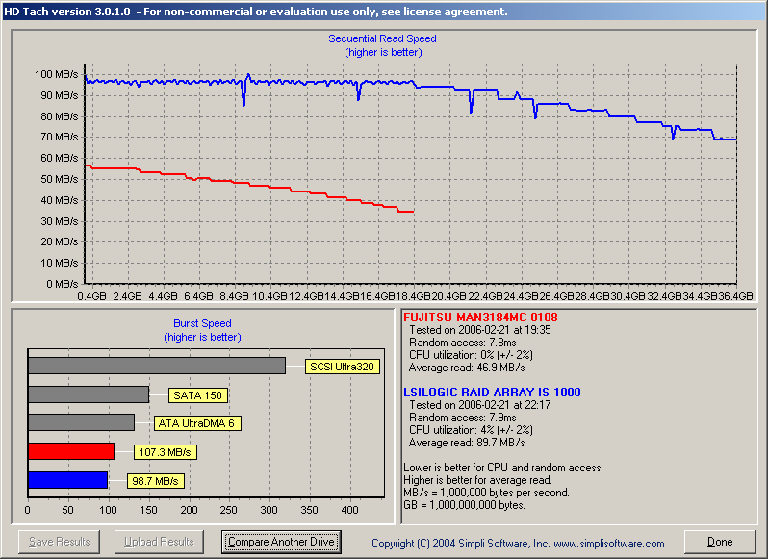Click 'MB/s = 1,000,000 bytes per second' note

pyautogui.click(x=486, y=493)
